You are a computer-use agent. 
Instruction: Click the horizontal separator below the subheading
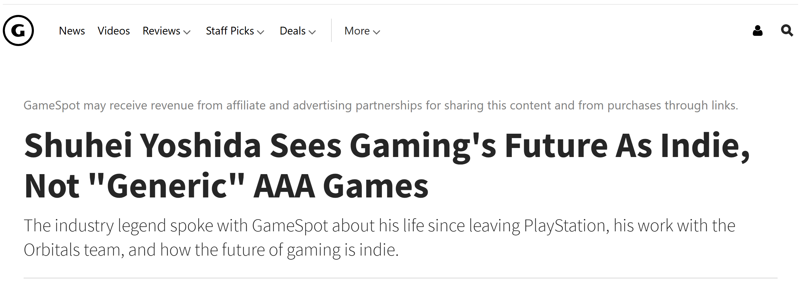click(x=400, y=278)
